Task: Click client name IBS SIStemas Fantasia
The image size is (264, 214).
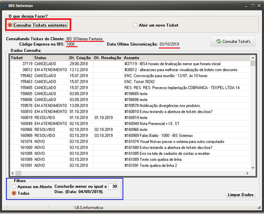Action: (84, 39)
